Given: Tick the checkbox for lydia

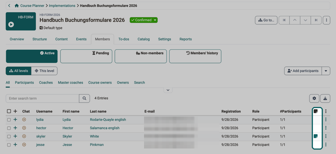Looking at the screenshot, I should pos(9,120).
